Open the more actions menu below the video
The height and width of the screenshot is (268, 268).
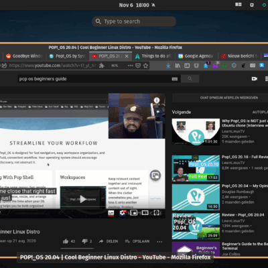pos(159,242)
